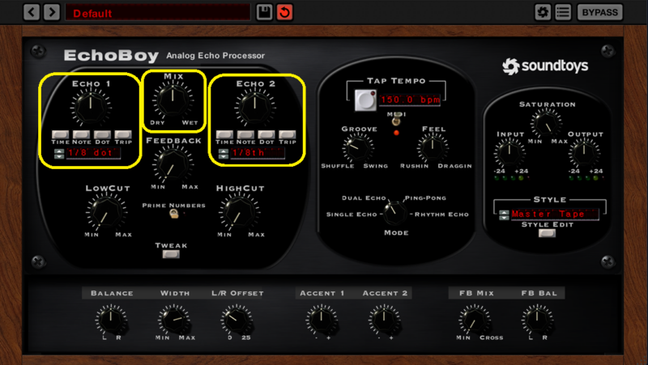Flip the MIDI sync toggle switch
The height and width of the screenshot is (365, 648).
396,121
